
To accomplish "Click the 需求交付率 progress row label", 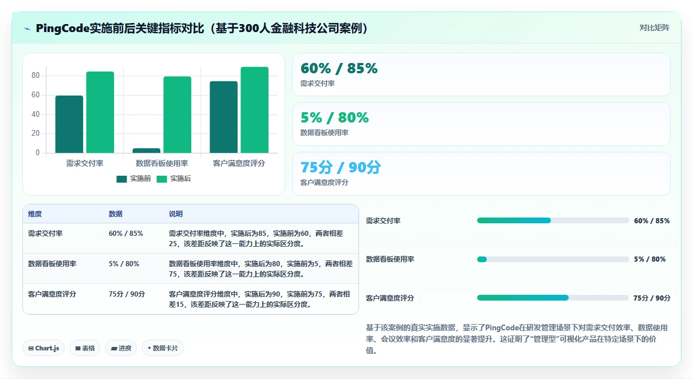I will click(x=383, y=221).
